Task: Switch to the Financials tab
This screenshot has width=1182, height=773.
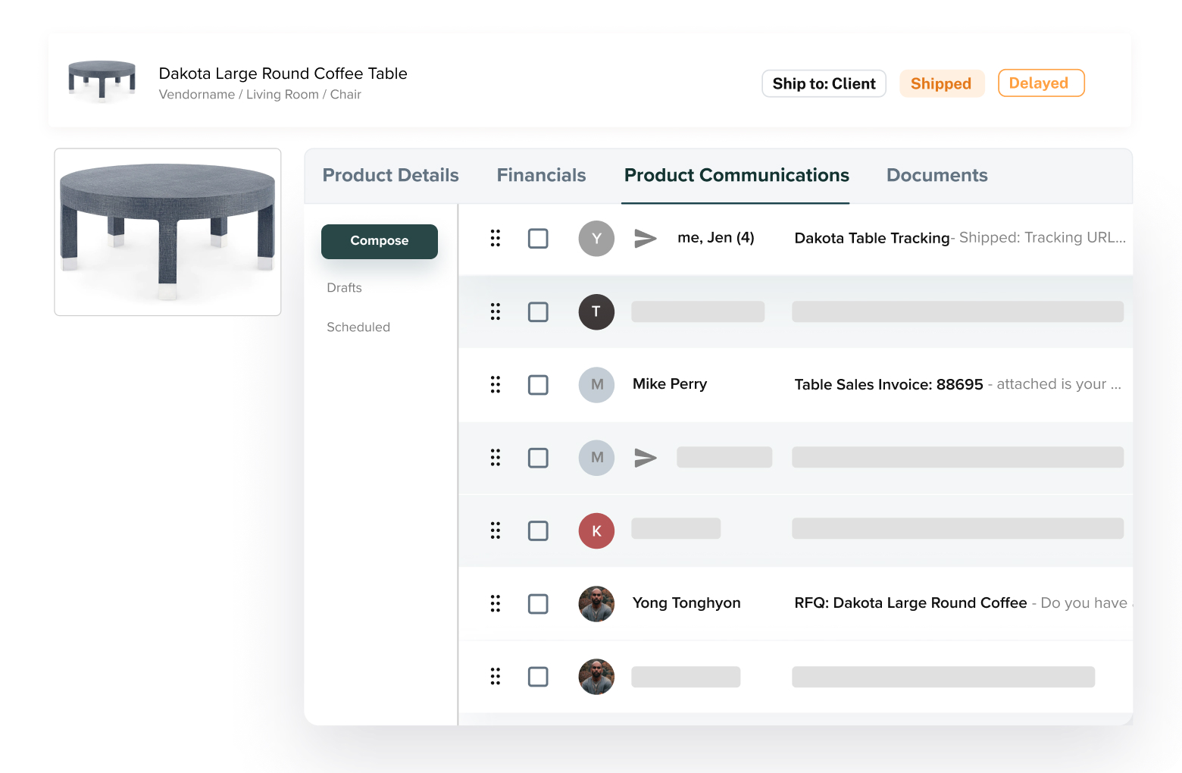Action: click(x=541, y=175)
